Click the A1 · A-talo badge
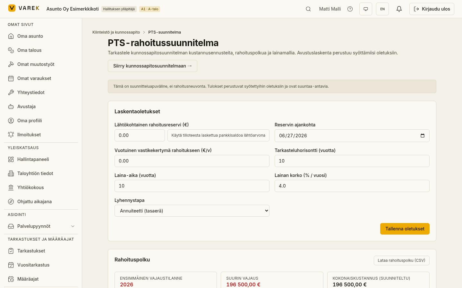 150,9
